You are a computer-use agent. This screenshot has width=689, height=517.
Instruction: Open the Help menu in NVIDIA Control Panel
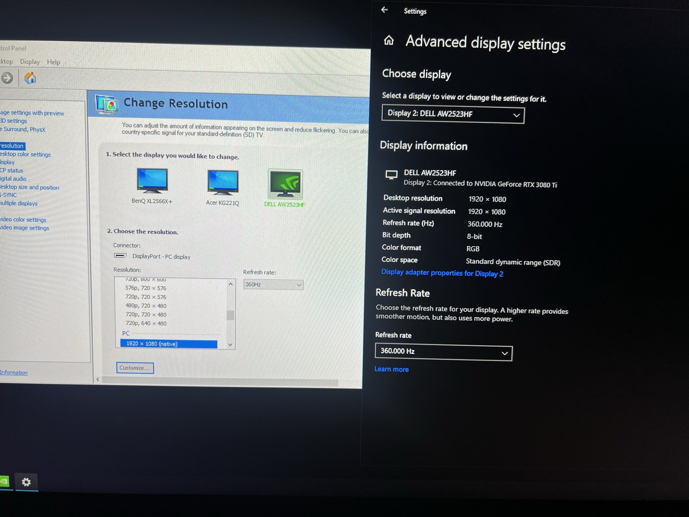[x=54, y=62]
